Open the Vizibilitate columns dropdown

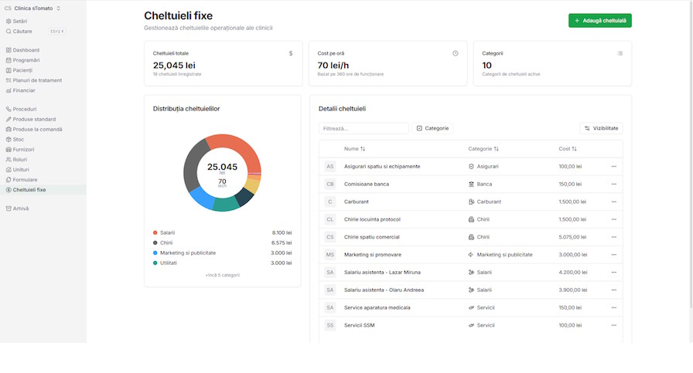[x=601, y=128]
